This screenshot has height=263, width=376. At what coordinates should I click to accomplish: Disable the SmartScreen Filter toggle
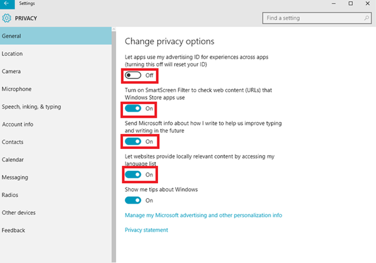coord(133,108)
